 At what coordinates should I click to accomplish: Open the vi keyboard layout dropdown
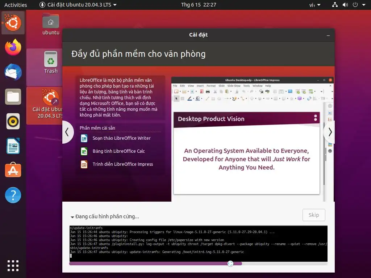point(315,5)
